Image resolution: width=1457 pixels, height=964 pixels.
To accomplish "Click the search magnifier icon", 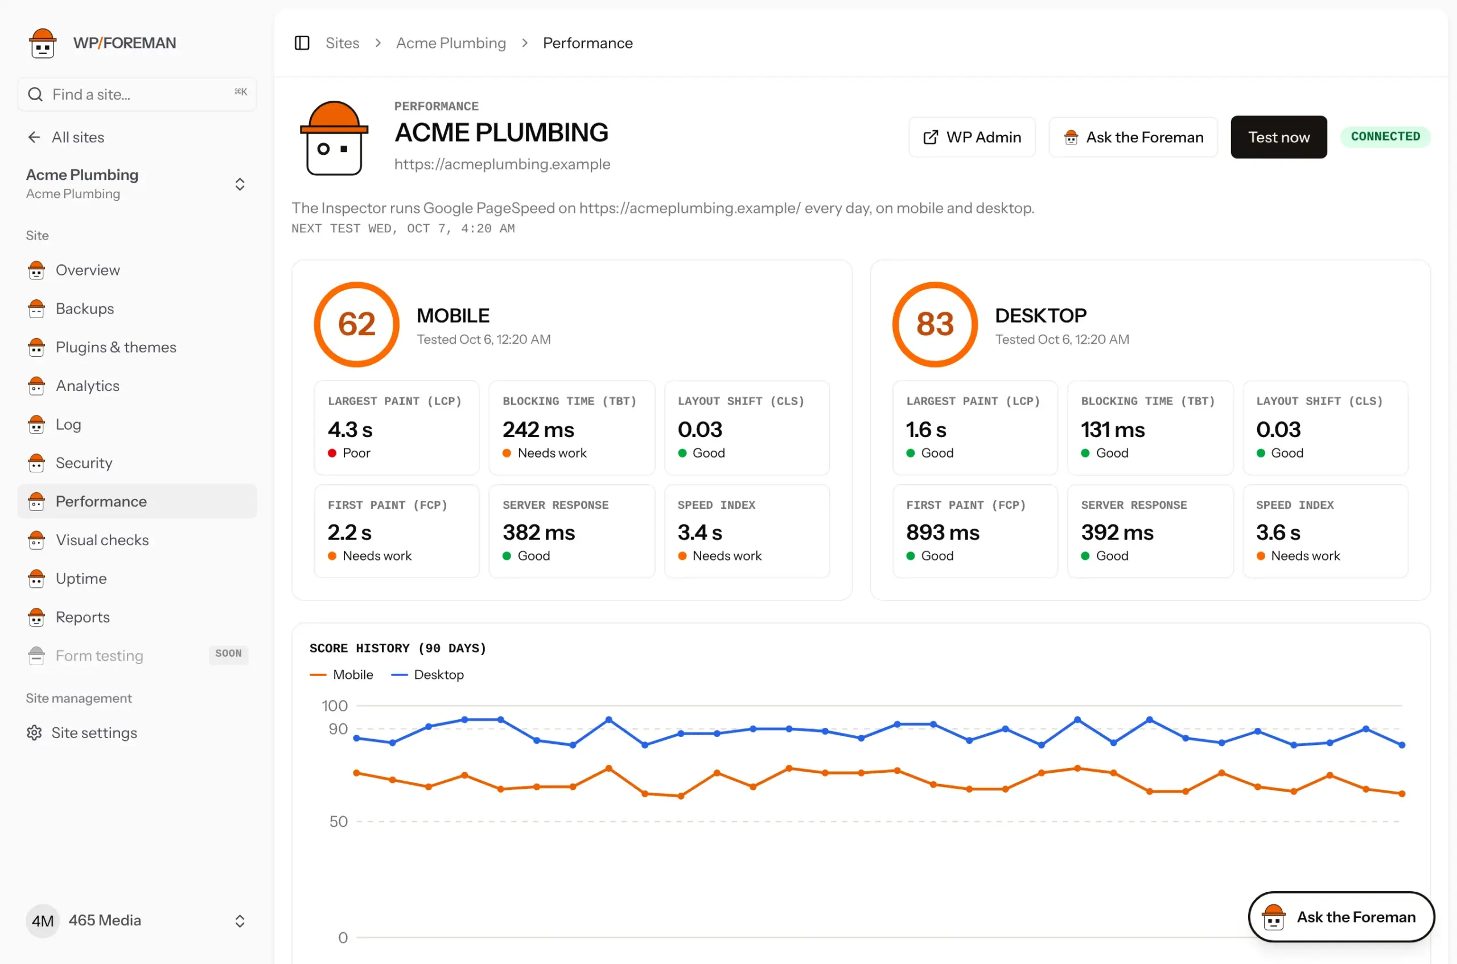I will point(36,94).
